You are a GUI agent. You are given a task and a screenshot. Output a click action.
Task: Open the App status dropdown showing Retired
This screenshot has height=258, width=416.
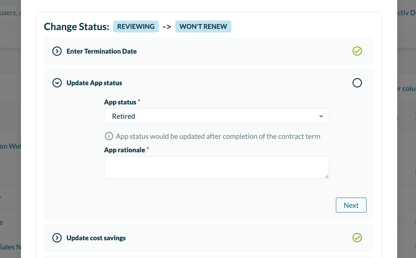click(x=216, y=116)
